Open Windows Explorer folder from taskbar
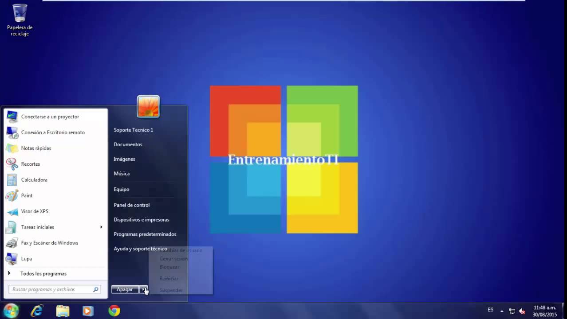The height and width of the screenshot is (319, 567). [x=63, y=311]
